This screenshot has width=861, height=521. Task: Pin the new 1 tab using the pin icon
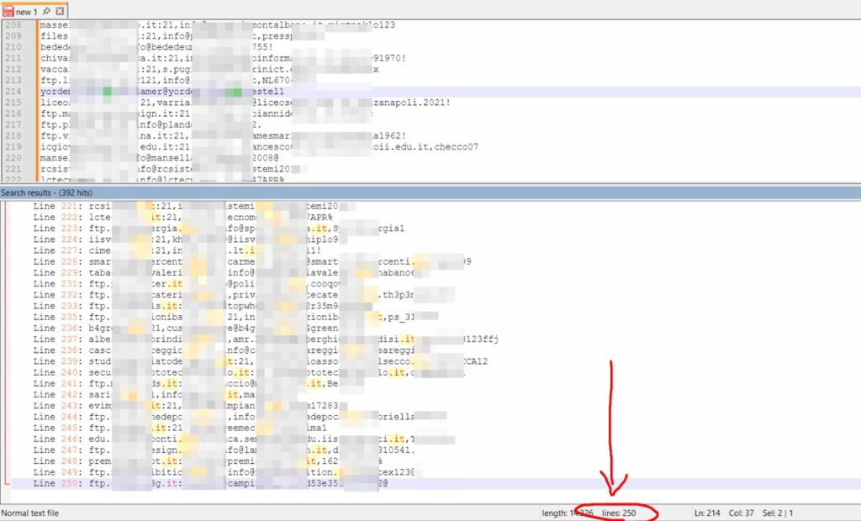pyautogui.click(x=46, y=11)
